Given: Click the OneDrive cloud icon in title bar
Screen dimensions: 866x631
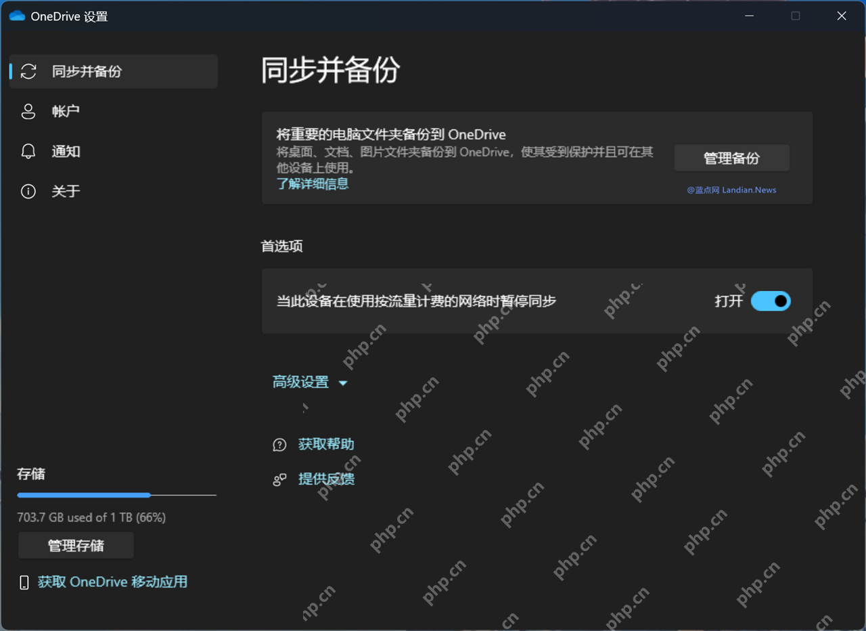Looking at the screenshot, I should (17, 16).
